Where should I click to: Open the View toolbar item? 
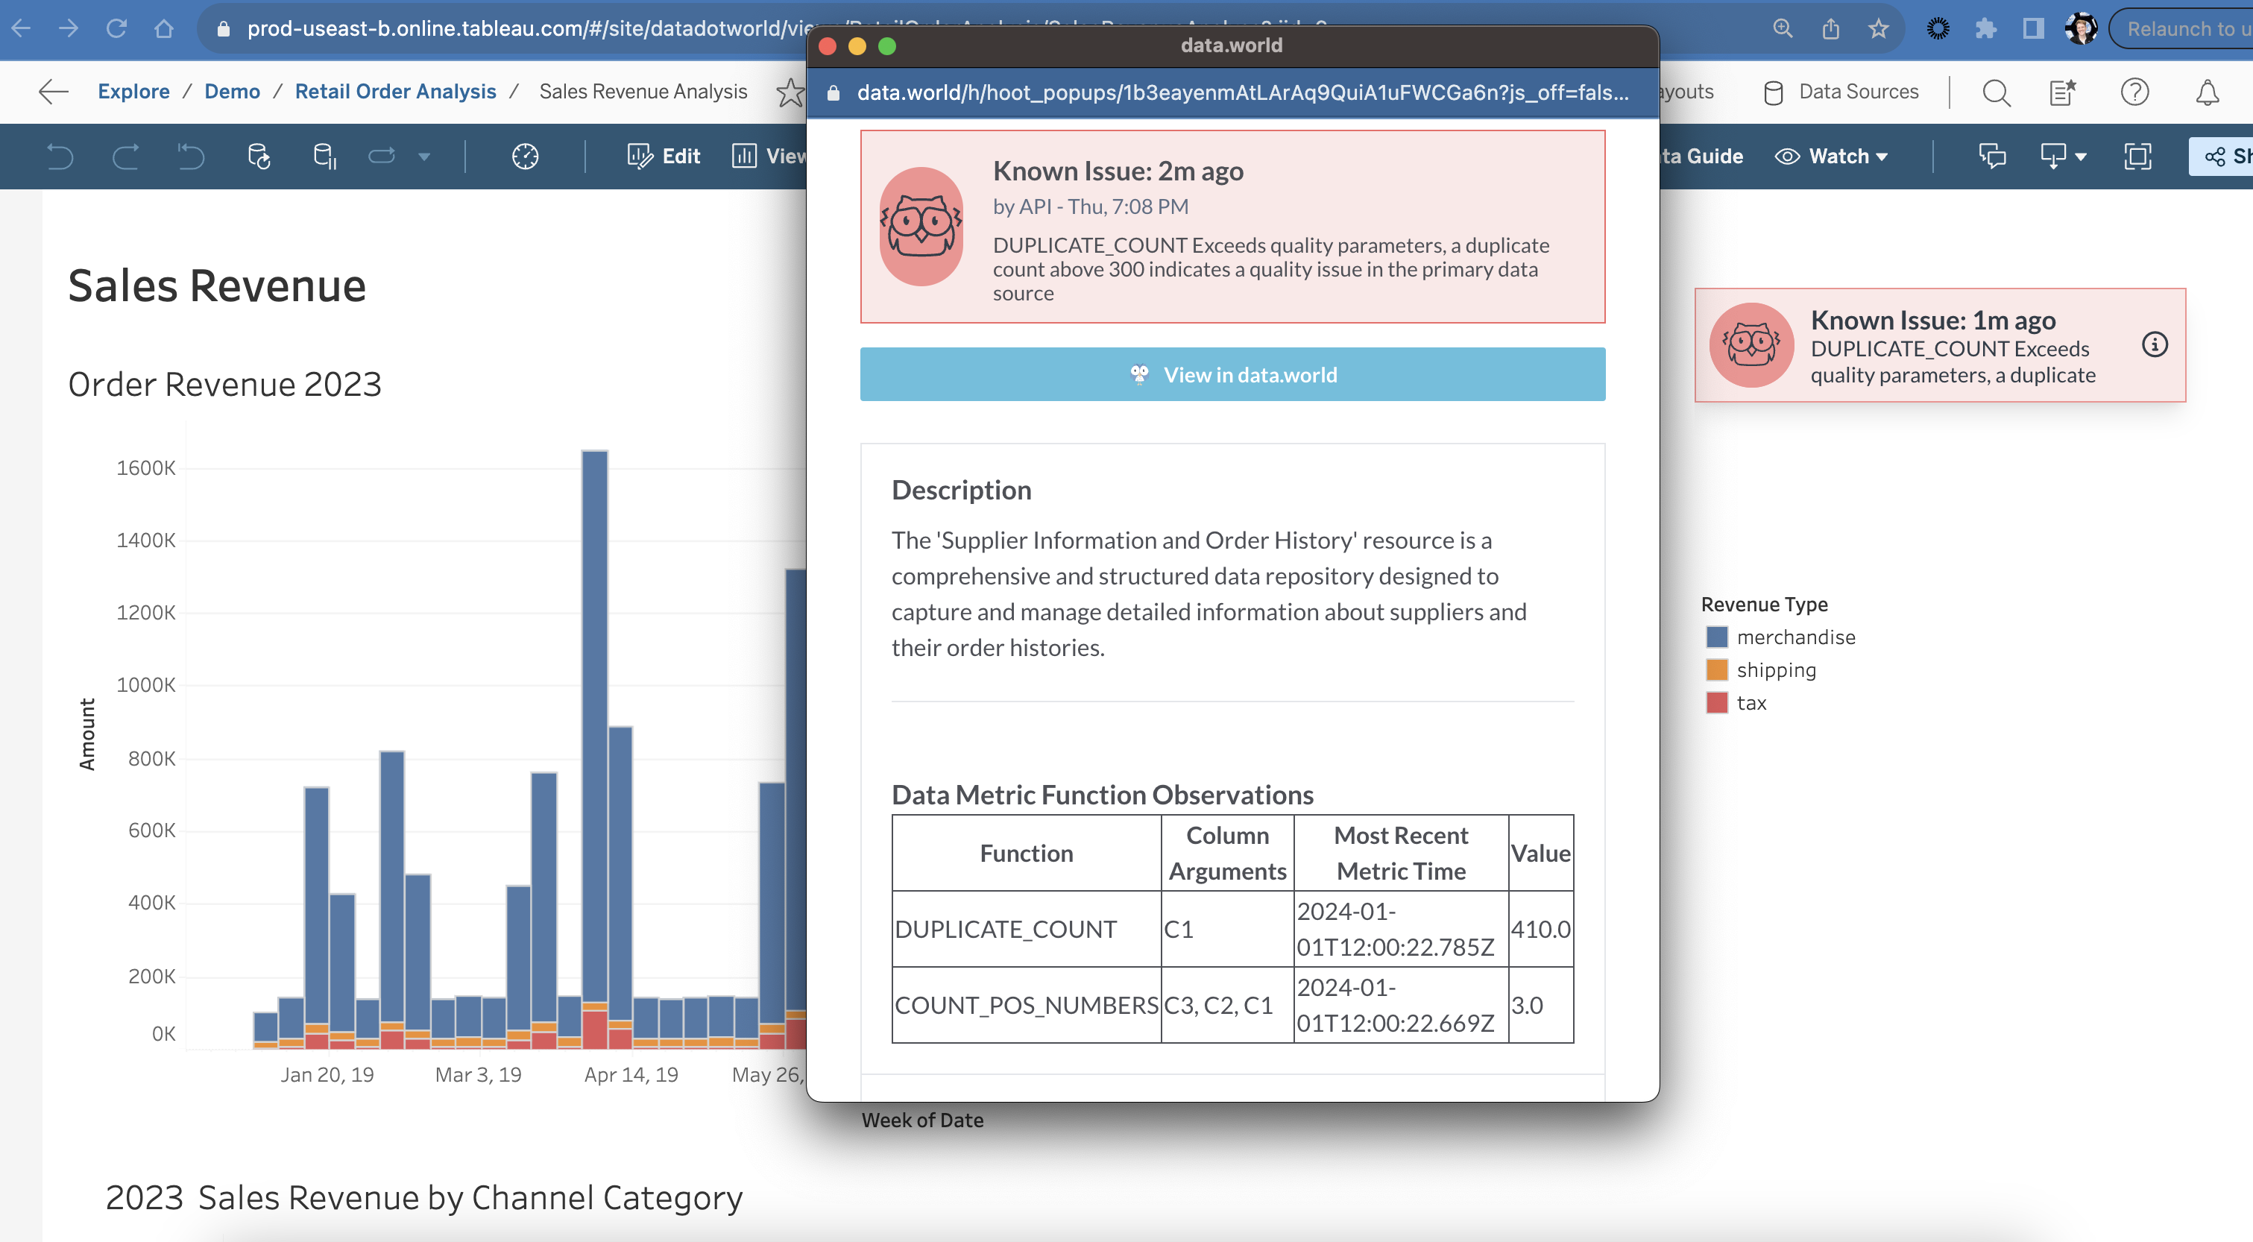(769, 157)
